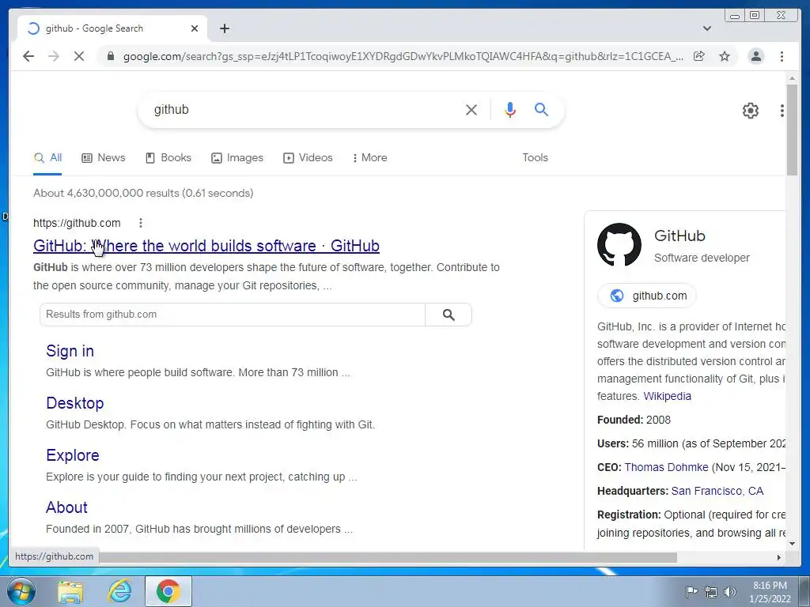Bookmark this page with the star
The image size is (810, 607).
coord(725,56)
